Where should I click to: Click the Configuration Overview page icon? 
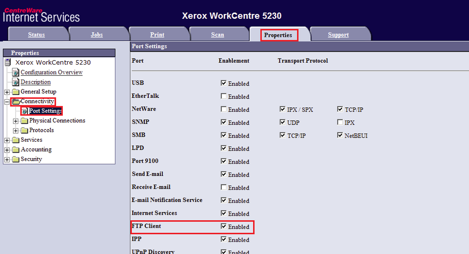click(16, 73)
